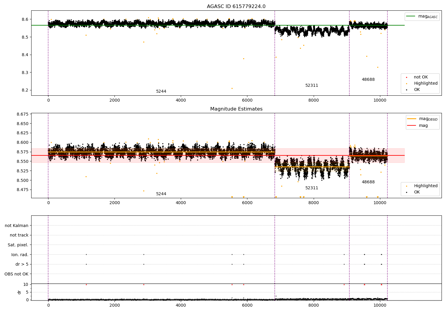Click 'not OK' legend entry in top plot
446x312 pixels.
pyautogui.click(x=421, y=77)
